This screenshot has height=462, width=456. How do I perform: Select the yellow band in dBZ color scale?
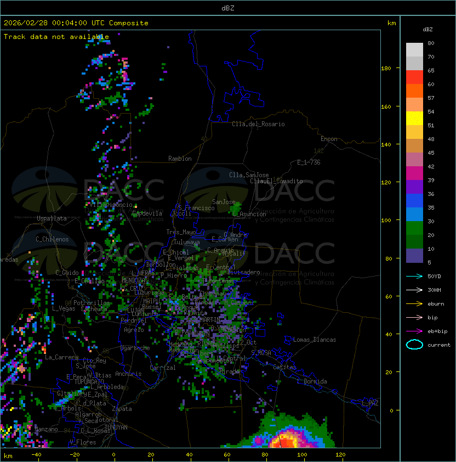414,119
